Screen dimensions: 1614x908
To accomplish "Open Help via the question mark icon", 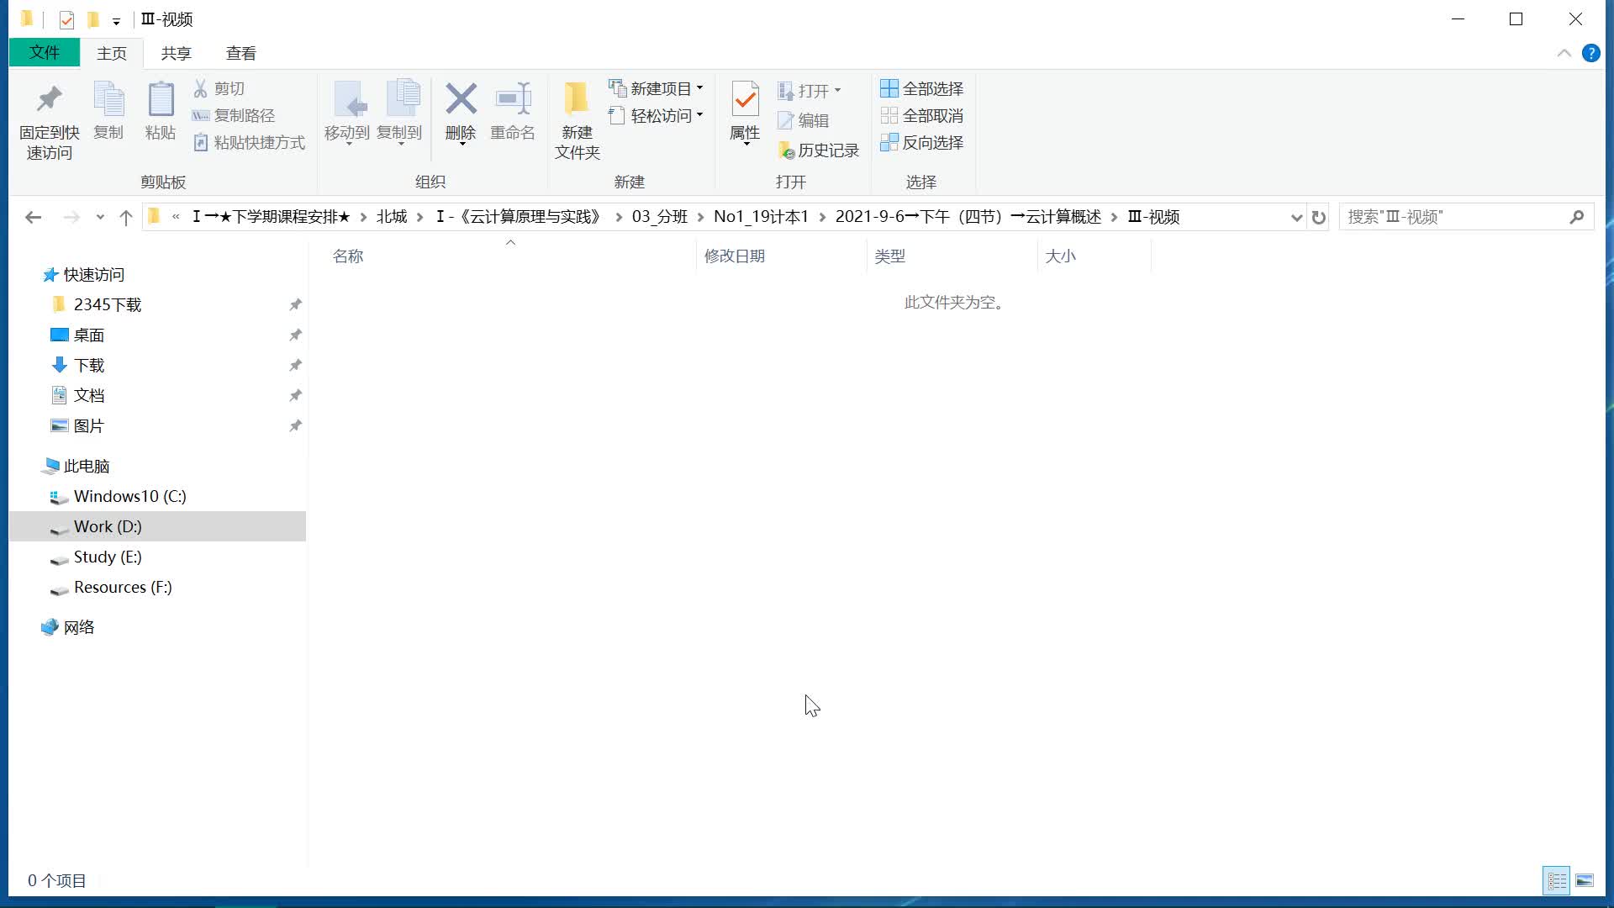I will [x=1590, y=53].
